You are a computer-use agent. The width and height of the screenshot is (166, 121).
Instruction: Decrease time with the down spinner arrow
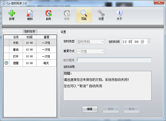coord(149,43)
